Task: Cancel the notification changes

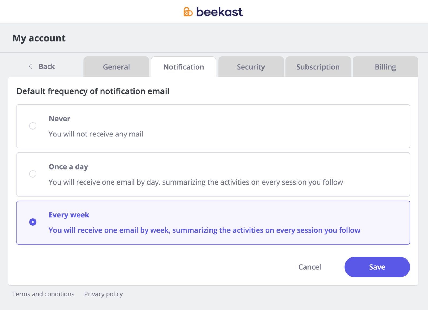Action: click(310, 267)
